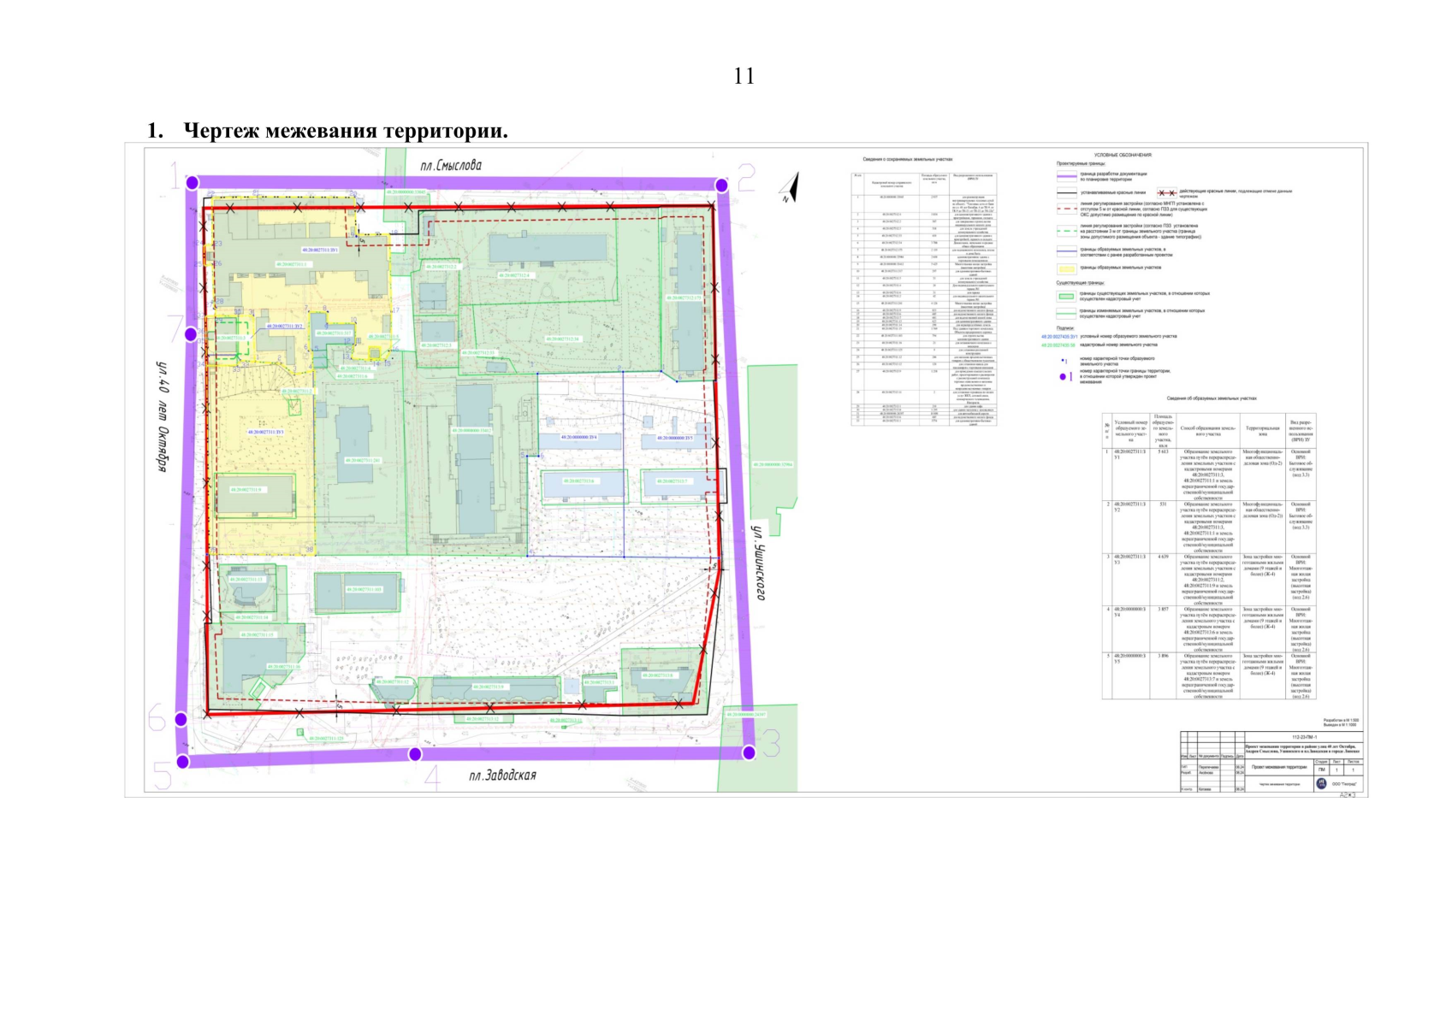Screen dimensions: 1452x1026
Task: Click the 'пл.Заводская' street label
Action: (502, 775)
